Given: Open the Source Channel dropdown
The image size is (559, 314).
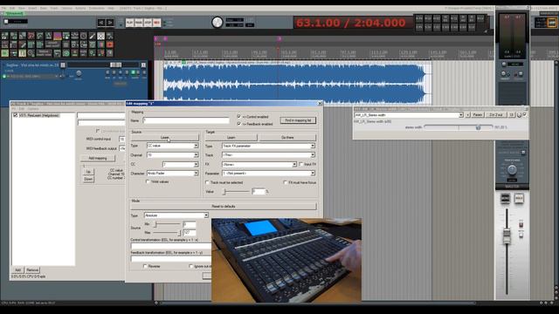Looking at the screenshot, I should (173, 155).
